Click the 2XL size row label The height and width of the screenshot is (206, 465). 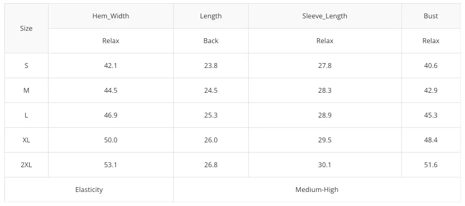tap(26, 165)
